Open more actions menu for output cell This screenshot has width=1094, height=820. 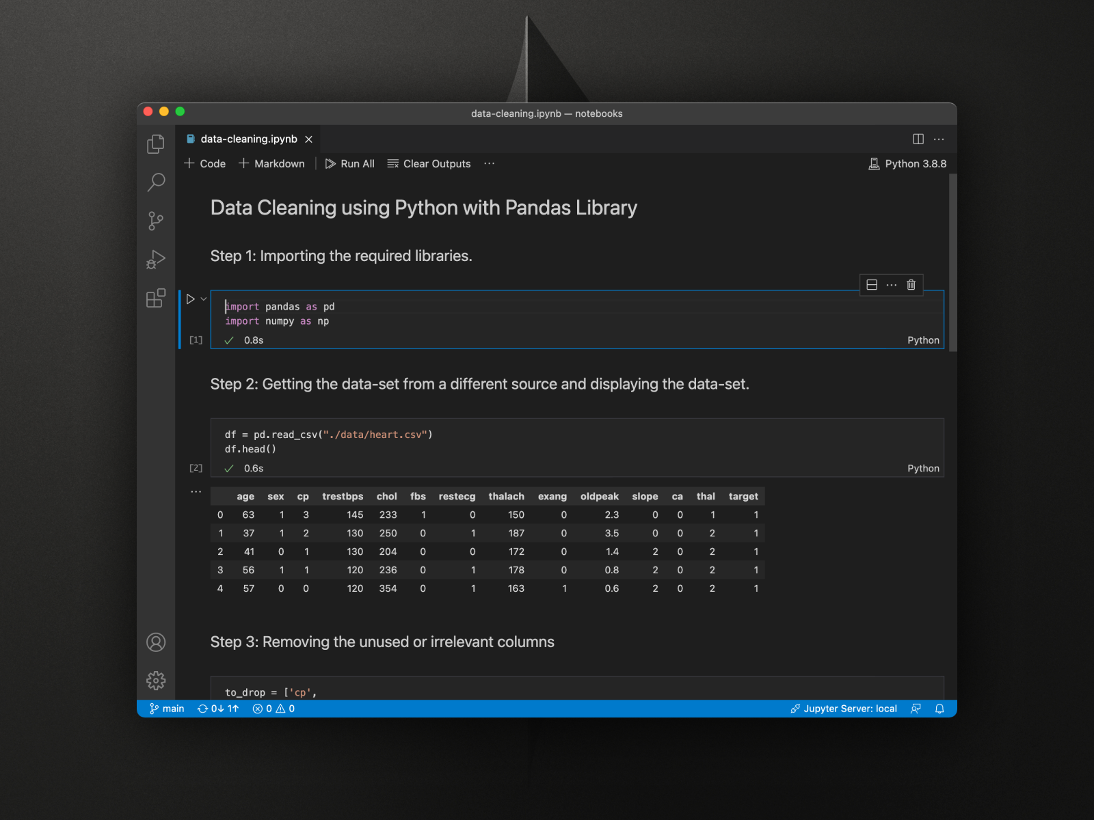coord(196,491)
